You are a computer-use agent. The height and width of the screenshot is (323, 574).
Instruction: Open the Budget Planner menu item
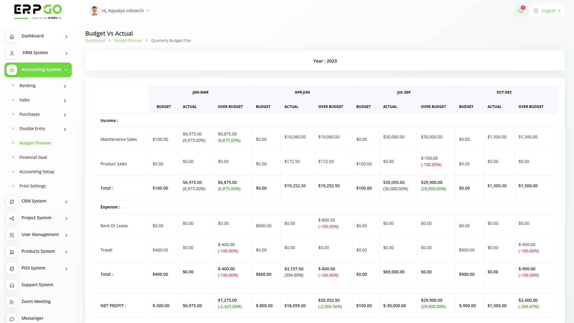coord(35,143)
